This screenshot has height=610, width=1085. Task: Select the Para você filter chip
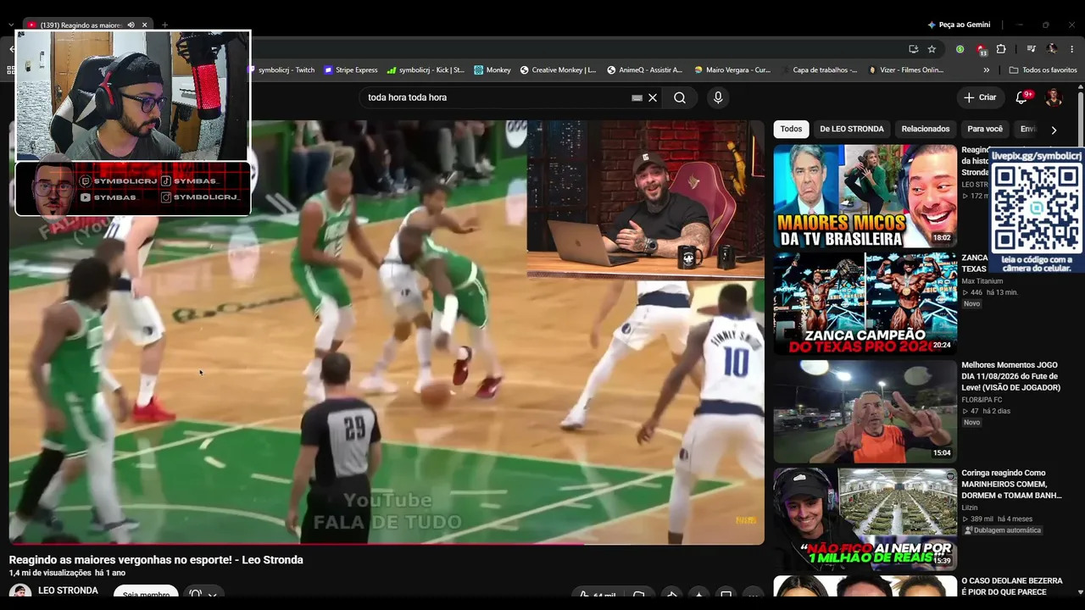coord(985,130)
